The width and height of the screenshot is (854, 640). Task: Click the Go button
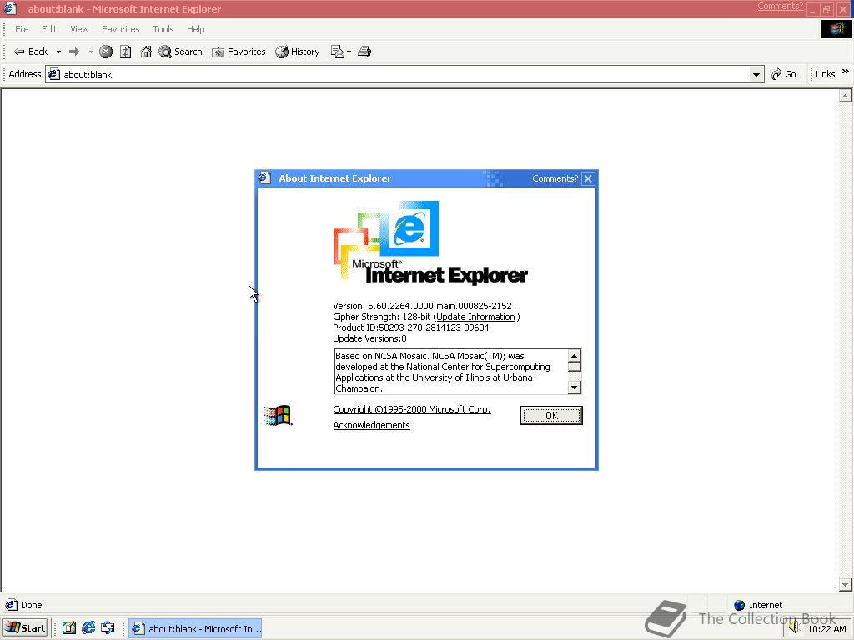click(x=784, y=74)
